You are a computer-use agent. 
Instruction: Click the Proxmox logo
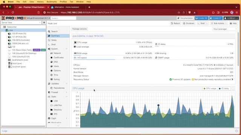14,18
